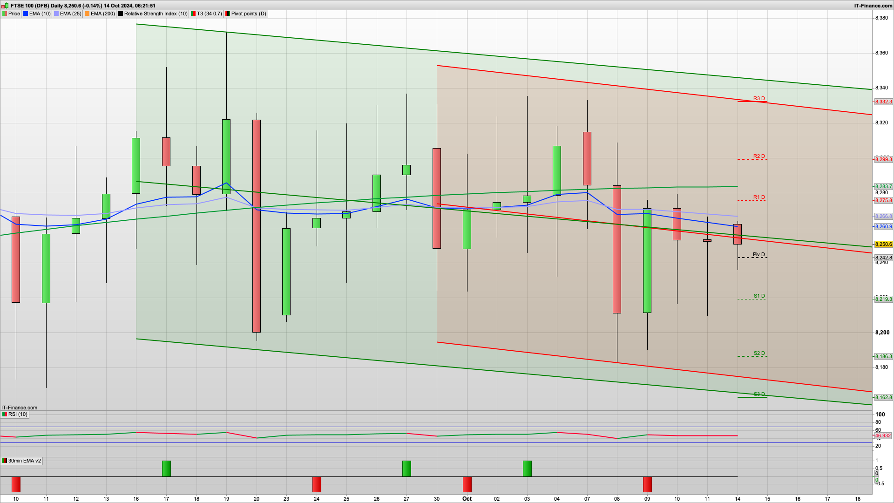
Task: Click the Pivot points (D) legend icon
Action: (x=227, y=14)
